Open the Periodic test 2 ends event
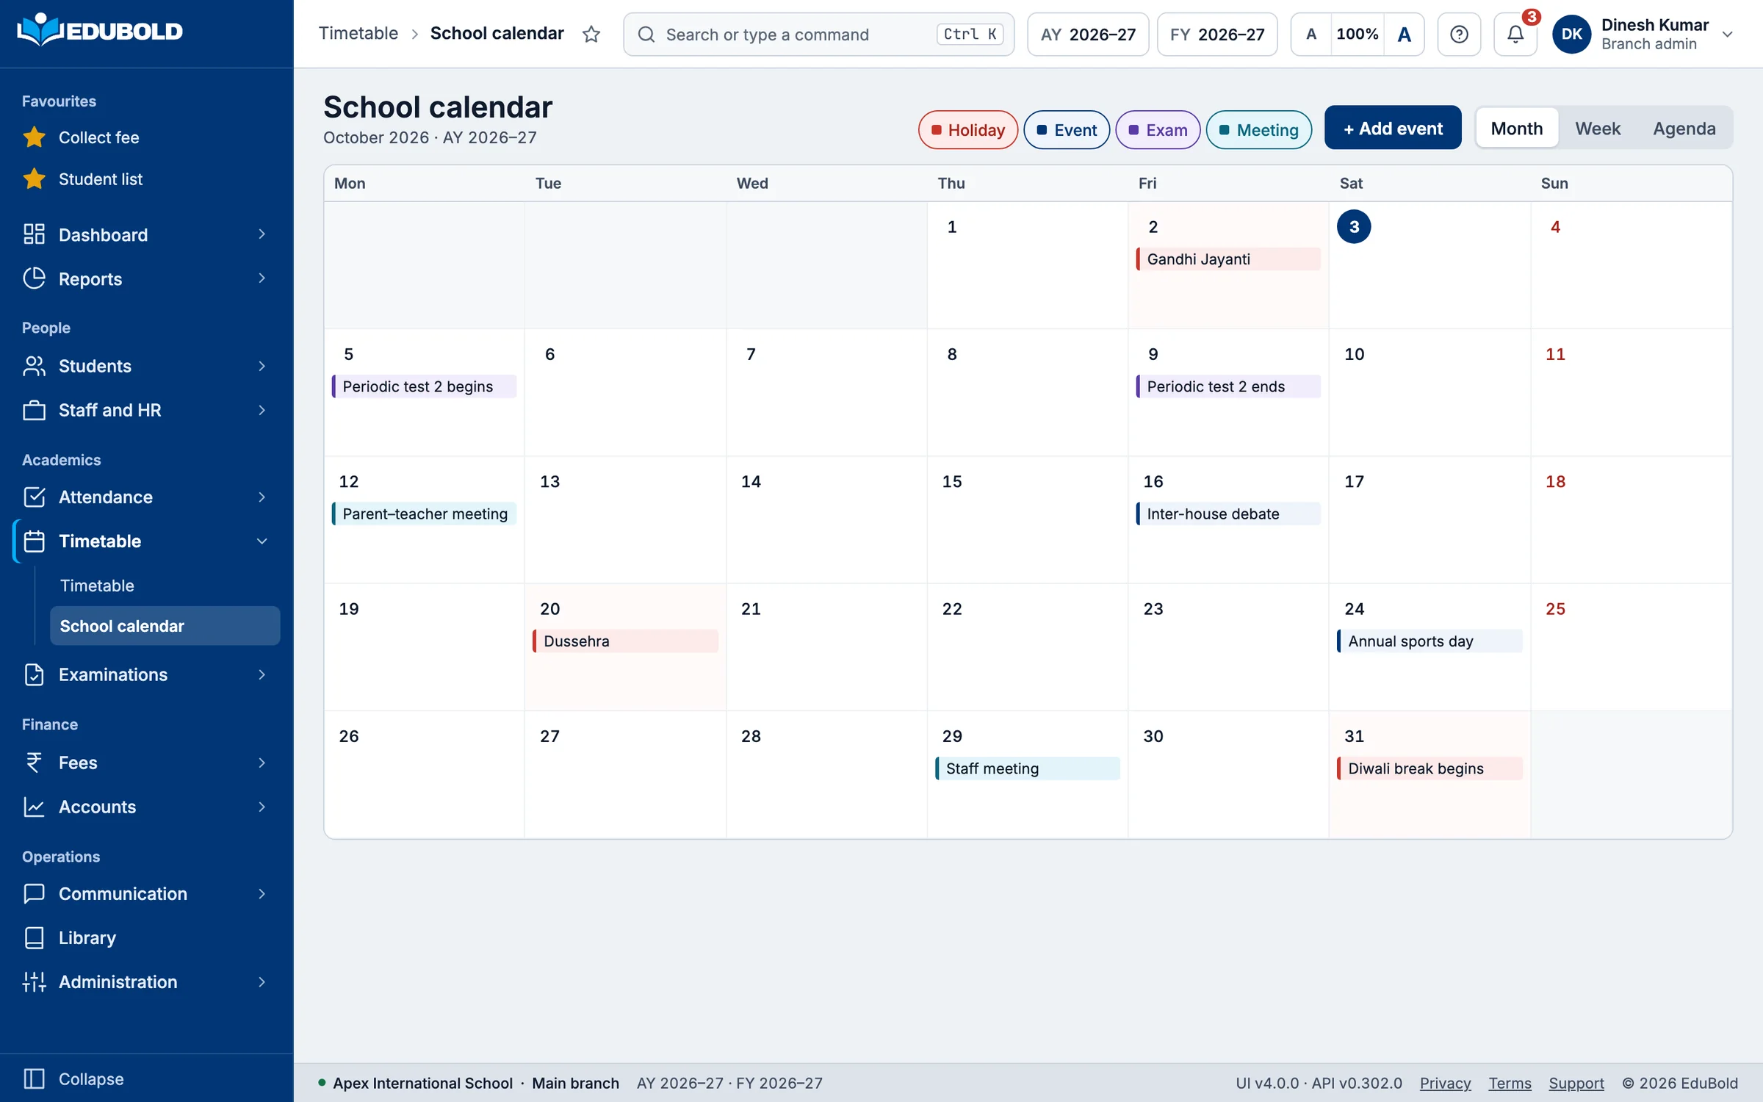The image size is (1763, 1102). point(1227,386)
